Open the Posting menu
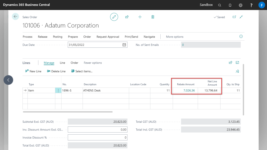Screen dimensions: 267x150 tap(58, 37)
